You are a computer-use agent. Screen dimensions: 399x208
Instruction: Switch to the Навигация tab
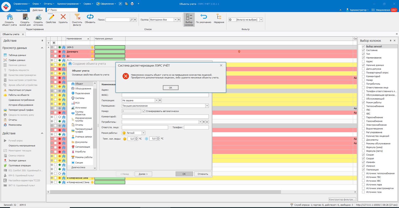pos(21,10)
